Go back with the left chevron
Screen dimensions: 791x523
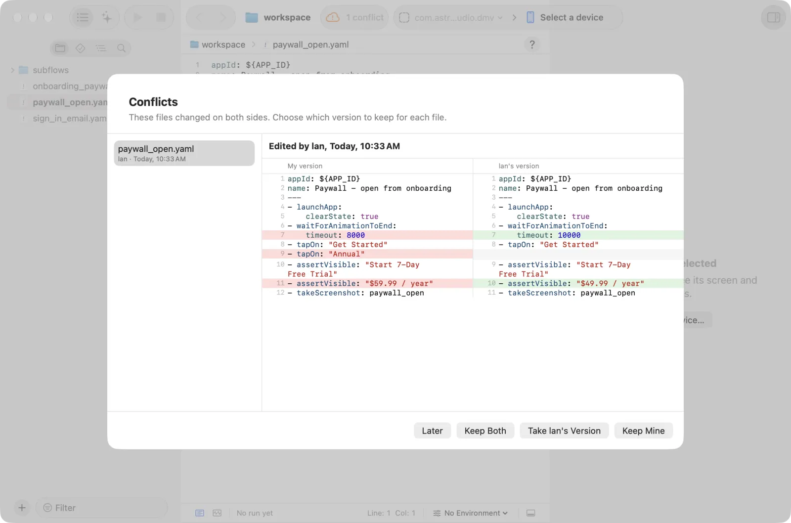coord(199,17)
